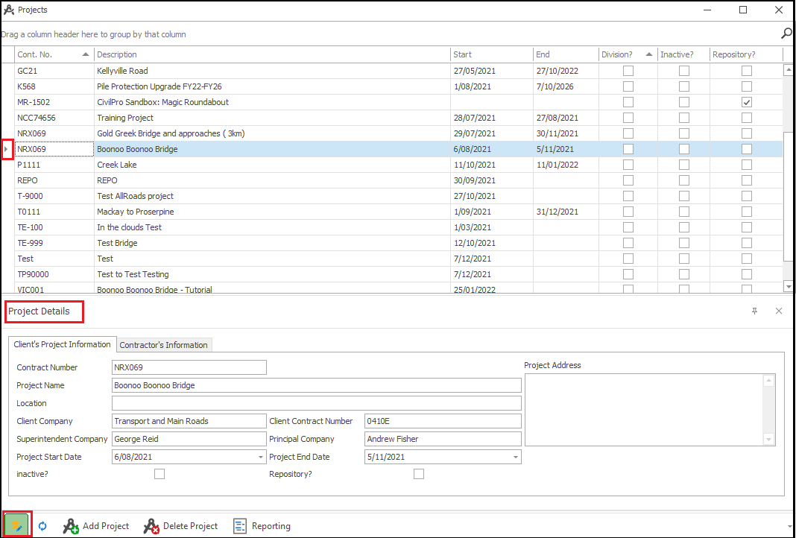Pin the Project Details panel

pos(754,311)
